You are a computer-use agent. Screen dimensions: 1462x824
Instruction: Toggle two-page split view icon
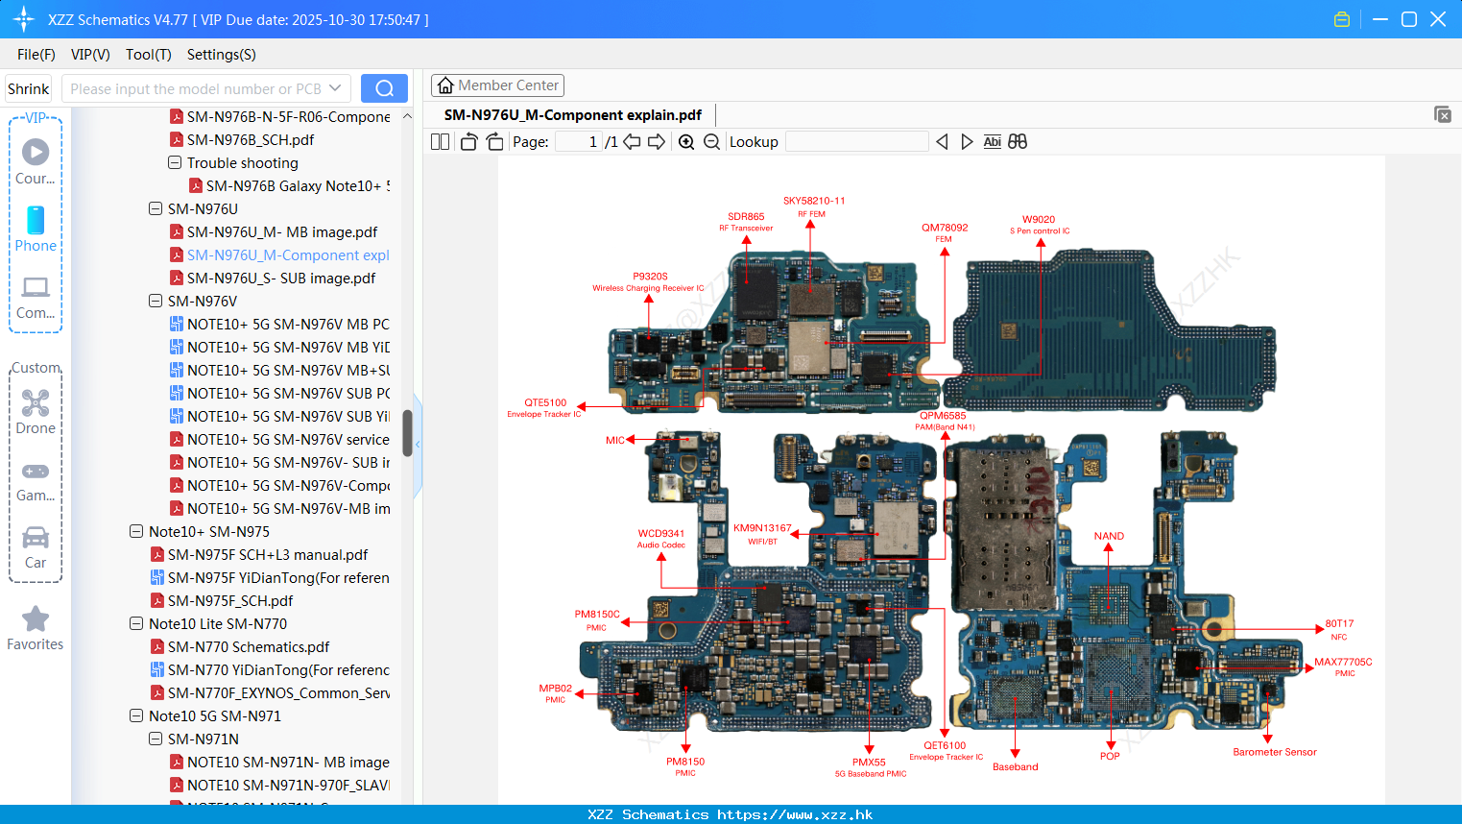pos(440,142)
